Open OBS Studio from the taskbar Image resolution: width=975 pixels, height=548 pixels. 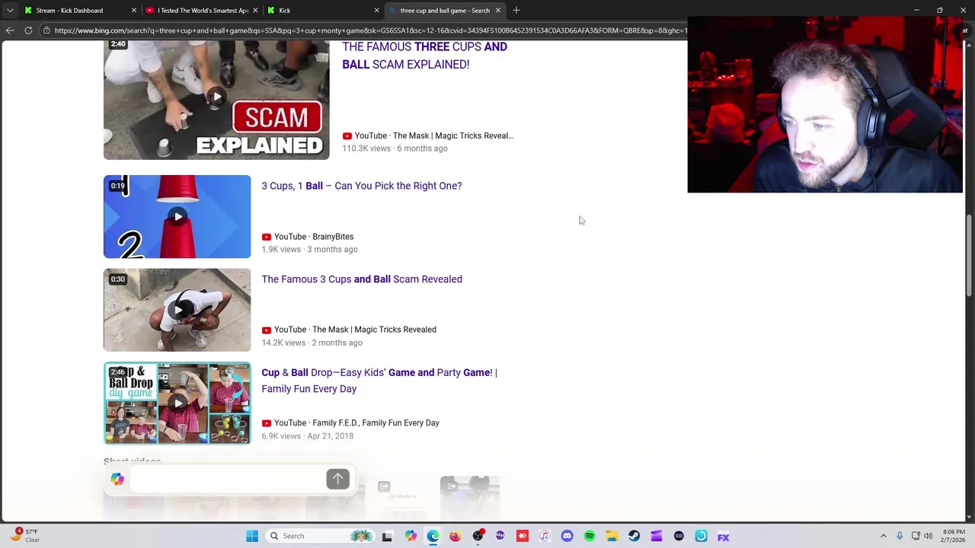pos(478,536)
